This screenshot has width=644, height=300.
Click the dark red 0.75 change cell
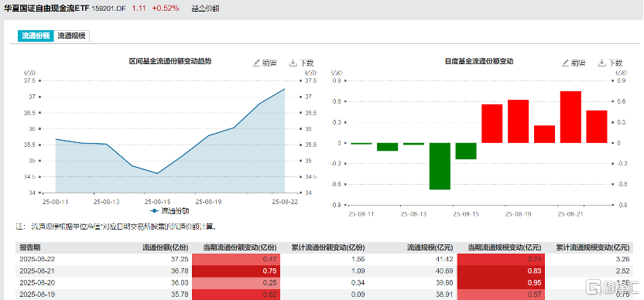coord(236,271)
